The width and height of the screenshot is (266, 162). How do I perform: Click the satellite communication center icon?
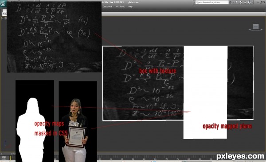241,2
